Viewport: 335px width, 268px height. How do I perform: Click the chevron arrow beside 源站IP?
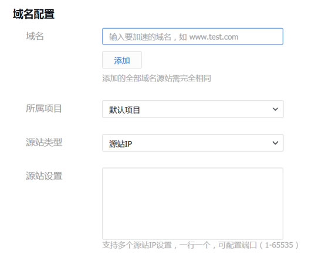click(275, 143)
